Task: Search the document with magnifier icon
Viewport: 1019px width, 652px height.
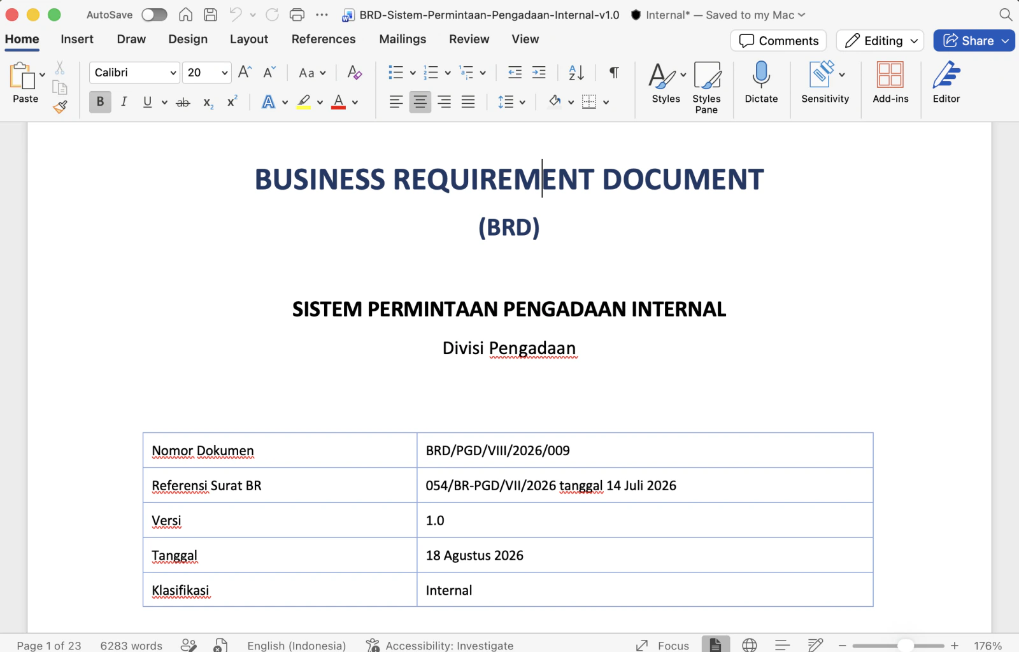Action: tap(1006, 15)
